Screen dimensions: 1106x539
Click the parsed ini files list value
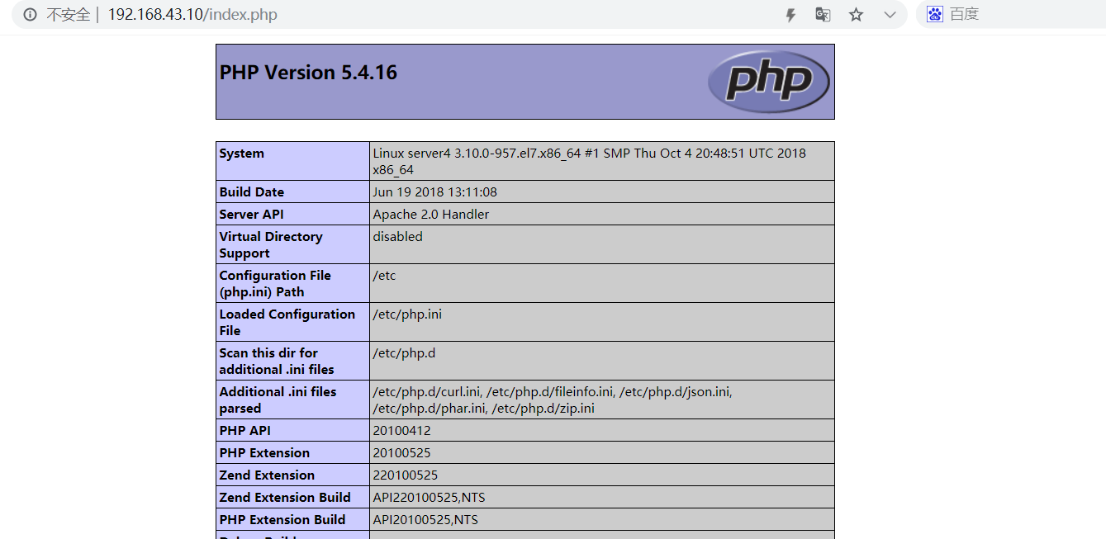pos(553,400)
